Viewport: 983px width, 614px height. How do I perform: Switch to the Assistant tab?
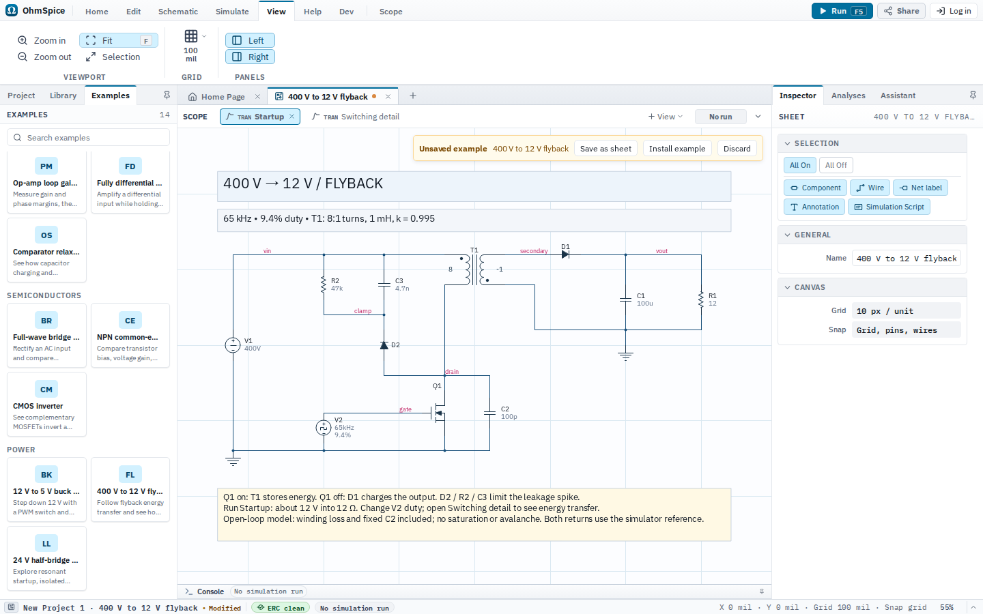[898, 96]
